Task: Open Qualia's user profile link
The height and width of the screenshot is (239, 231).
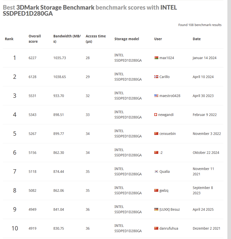Action: coord(164,172)
